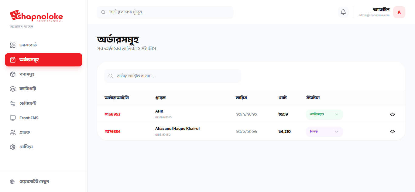Click the সেটিংস gear icon
Viewport: 415px width, 192px height.
coord(13,147)
